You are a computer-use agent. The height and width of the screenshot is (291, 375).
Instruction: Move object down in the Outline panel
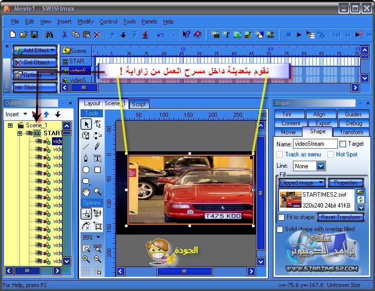(x=57, y=114)
